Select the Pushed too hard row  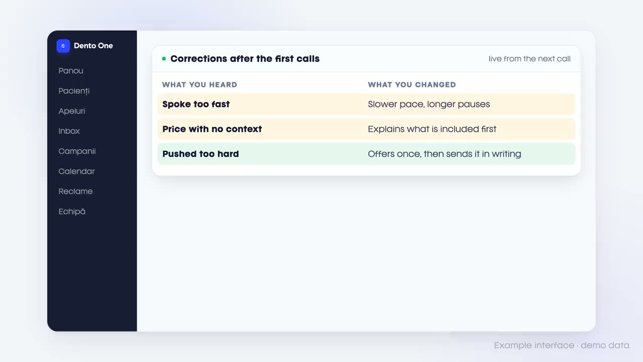(366, 154)
